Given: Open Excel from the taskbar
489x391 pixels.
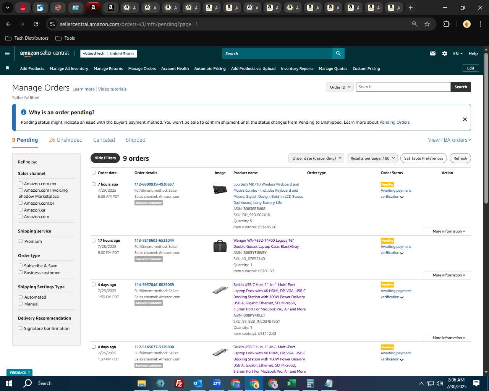Looking at the screenshot, I should tap(291, 383).
